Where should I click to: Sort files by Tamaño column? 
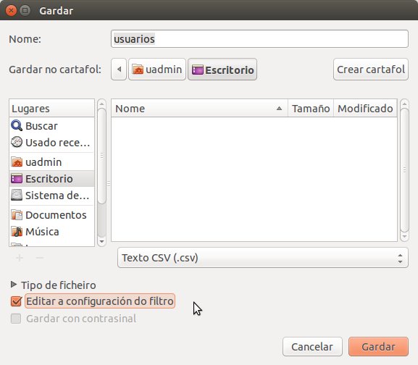[311, 108]
